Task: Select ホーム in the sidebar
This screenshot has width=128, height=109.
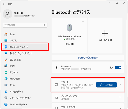Action: click(25, 34)
